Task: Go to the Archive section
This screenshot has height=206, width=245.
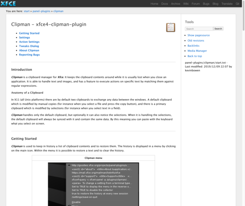Action: coord(175,4)
